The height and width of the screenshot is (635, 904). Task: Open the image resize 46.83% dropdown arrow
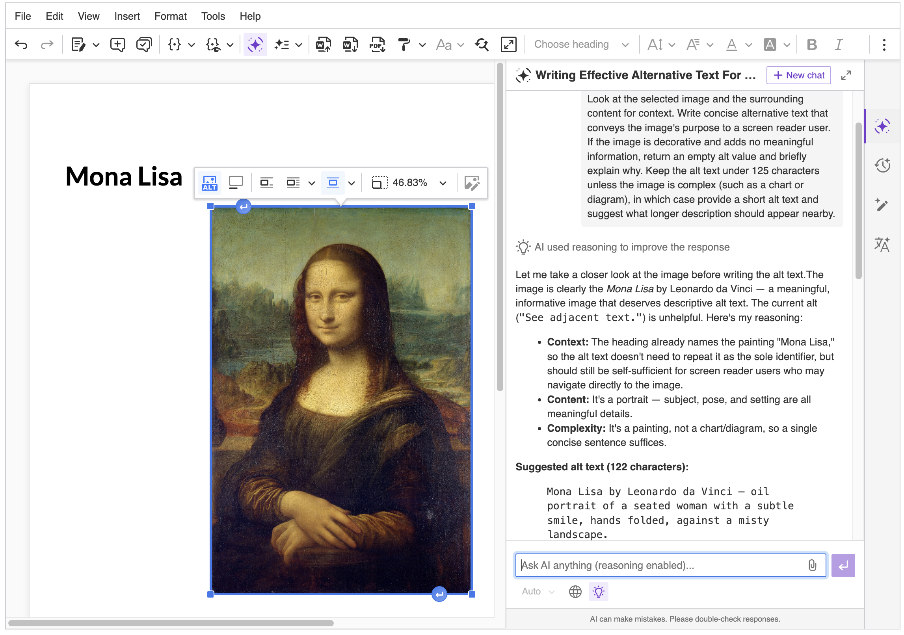(x=443, y=183)
